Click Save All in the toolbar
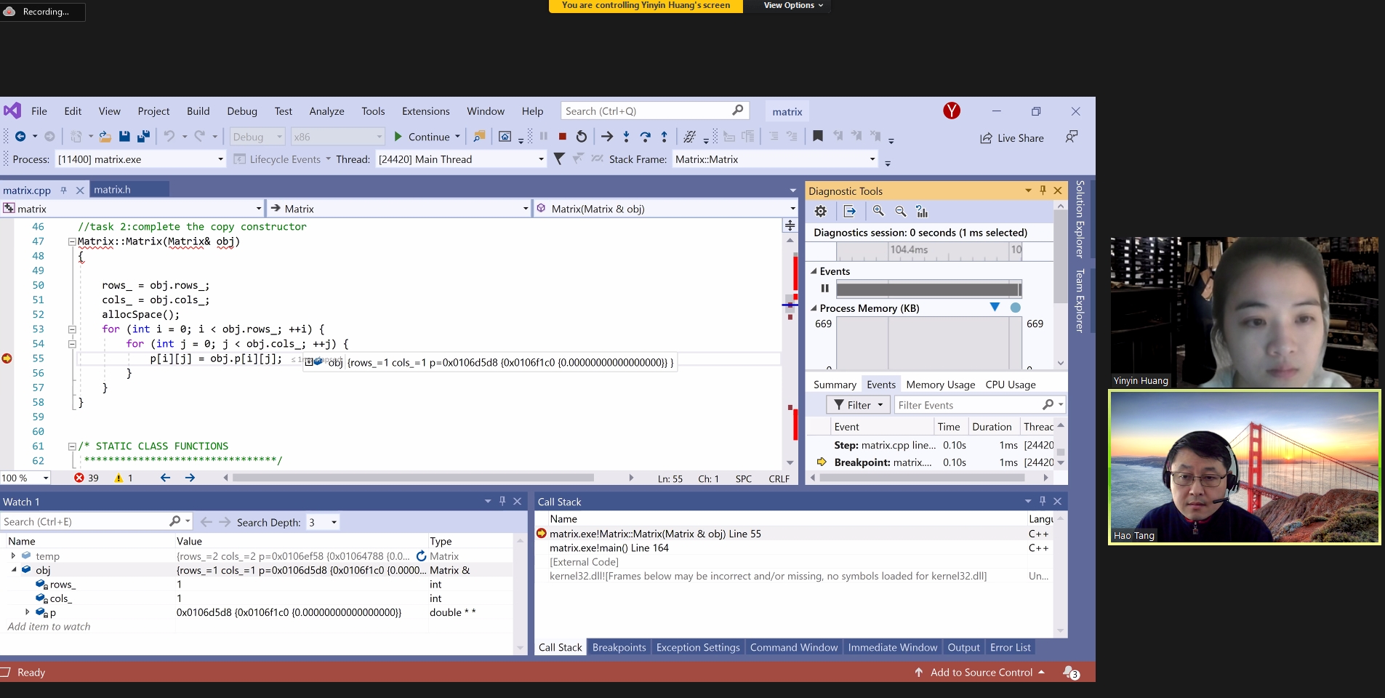 [x=143, y=137]
